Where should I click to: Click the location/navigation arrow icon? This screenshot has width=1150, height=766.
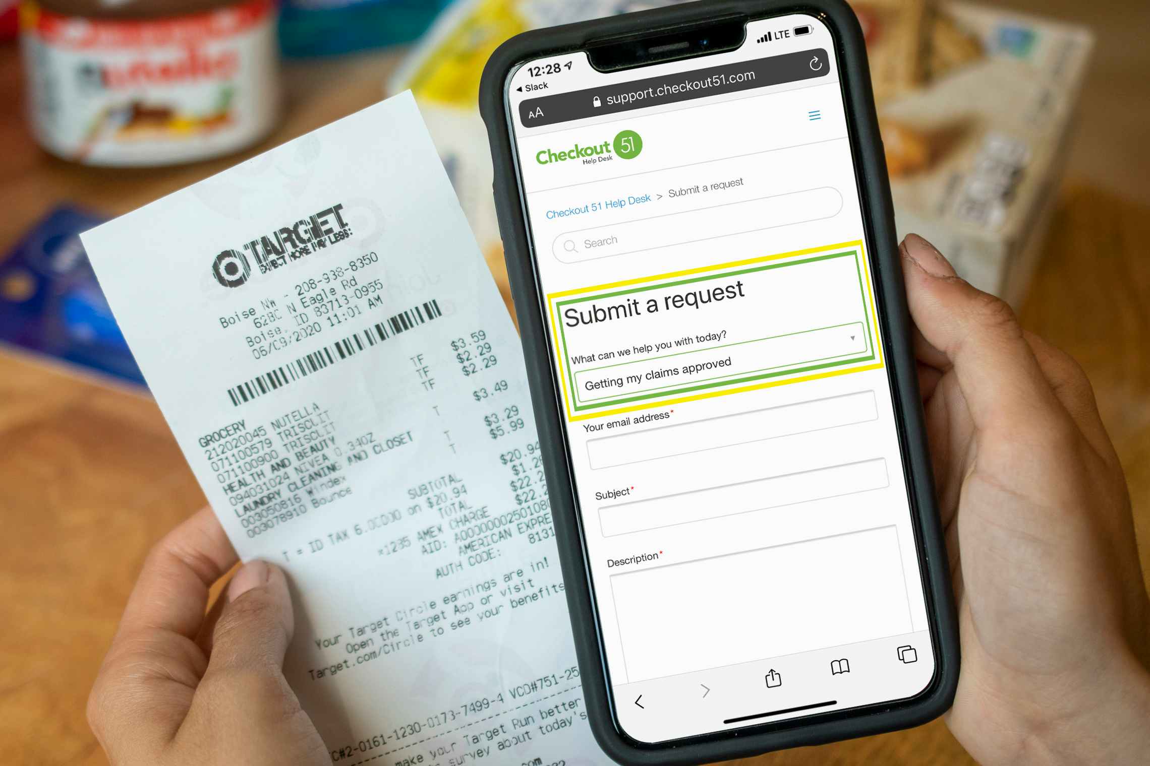[593, 63]
